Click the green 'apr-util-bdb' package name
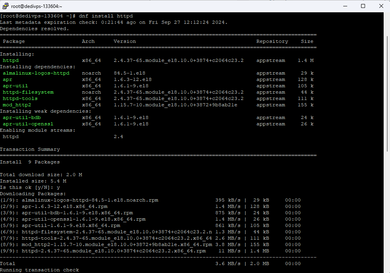The image size is (390, 273). pos(22,117)
